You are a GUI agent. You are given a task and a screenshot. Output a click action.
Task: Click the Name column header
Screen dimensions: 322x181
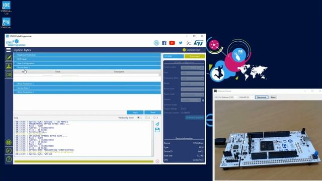point(24,72)
